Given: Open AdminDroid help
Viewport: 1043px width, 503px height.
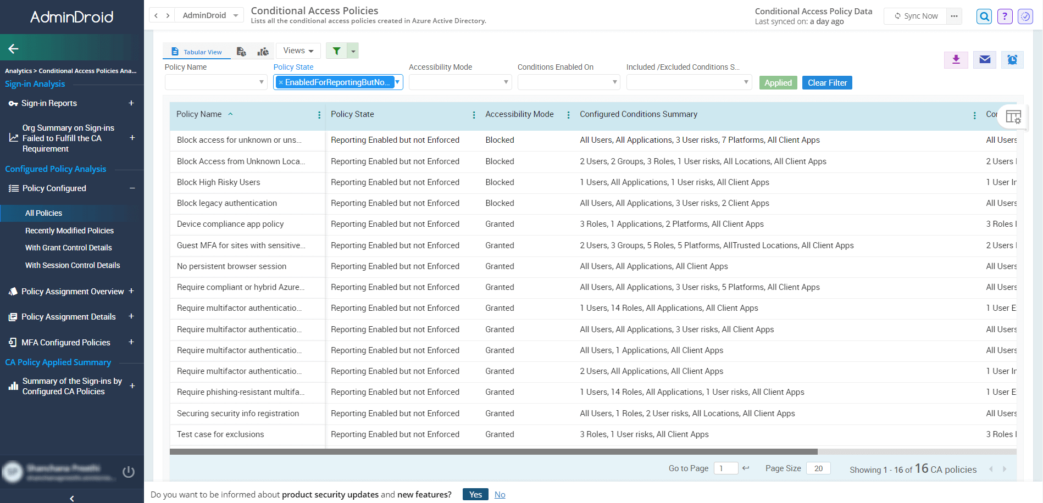Looking at the screenshot, I should [x=1005, y=16].
